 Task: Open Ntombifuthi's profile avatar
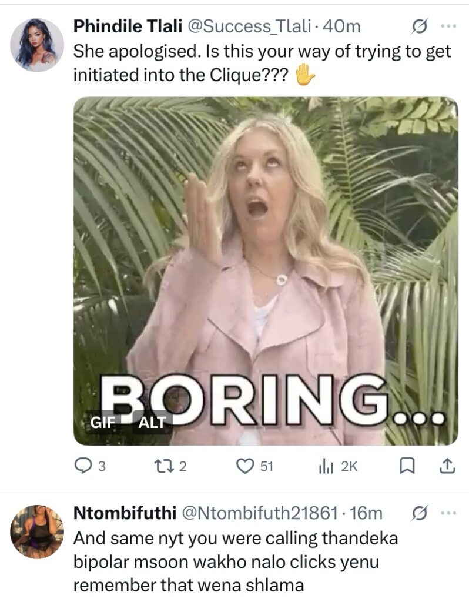coord(37,531)
